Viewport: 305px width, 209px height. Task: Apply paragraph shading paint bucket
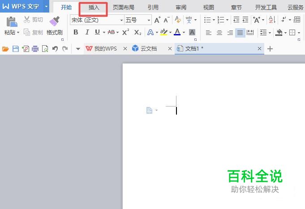[x=279, y=33]
